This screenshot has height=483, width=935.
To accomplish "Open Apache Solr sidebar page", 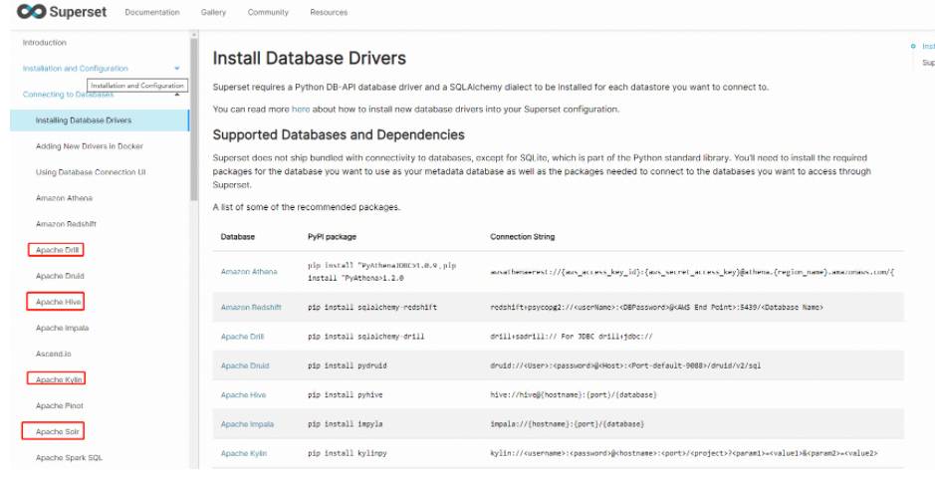I will (57, 432).
